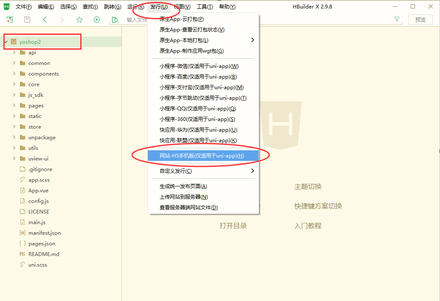Open the 工具(T) menu
Viewport: 440px width, 301px height.
coord(205,7)
